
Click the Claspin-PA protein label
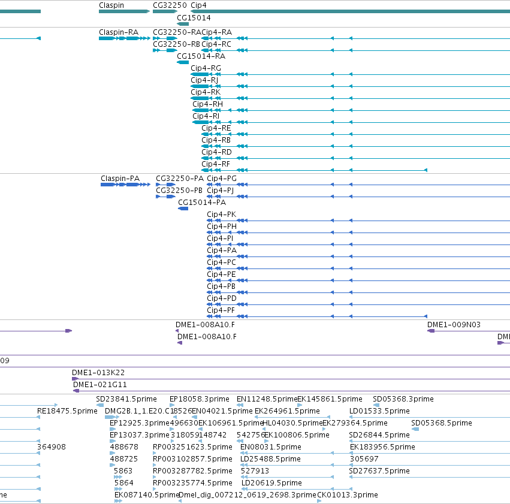tap(120, 179)
